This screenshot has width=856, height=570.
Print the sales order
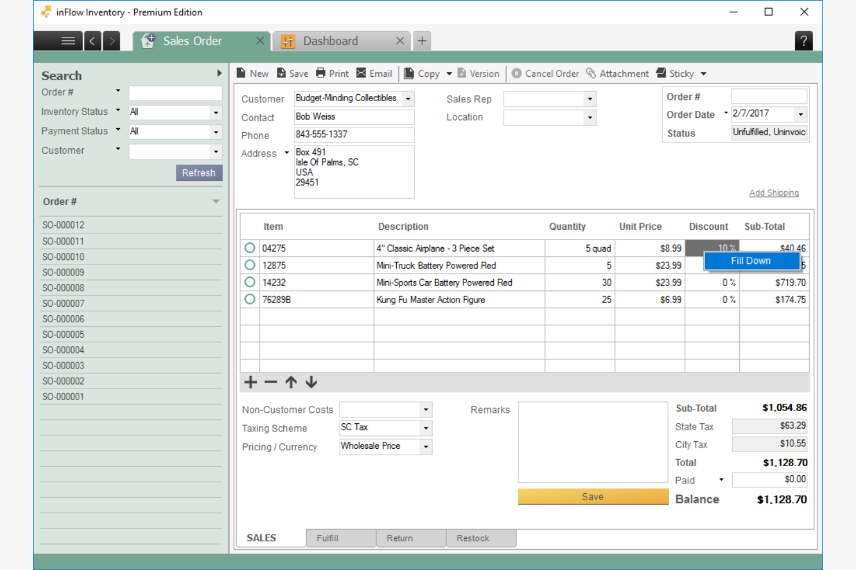[332, 73]
